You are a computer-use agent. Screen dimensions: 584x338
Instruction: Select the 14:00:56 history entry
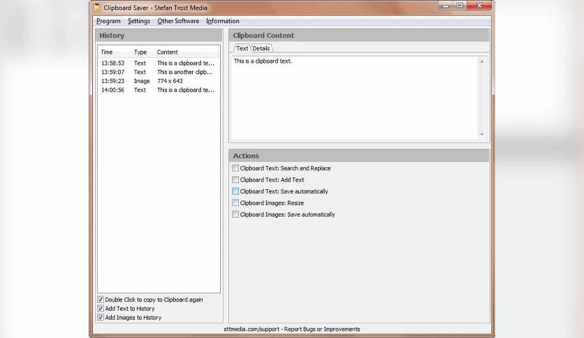tap(159, 90)
